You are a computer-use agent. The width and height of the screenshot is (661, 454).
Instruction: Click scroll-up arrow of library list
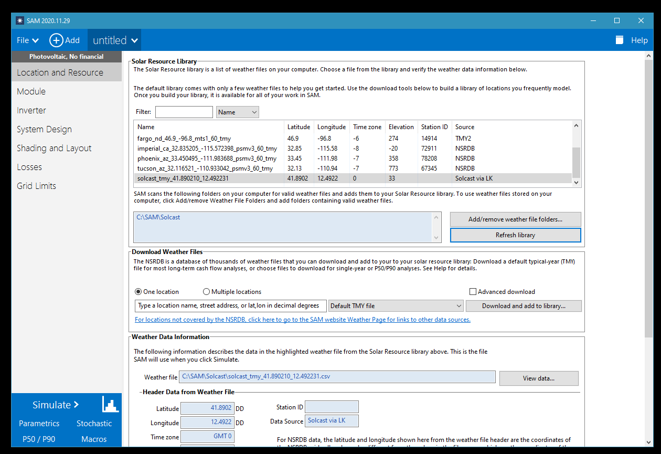[x=576, y=125]
